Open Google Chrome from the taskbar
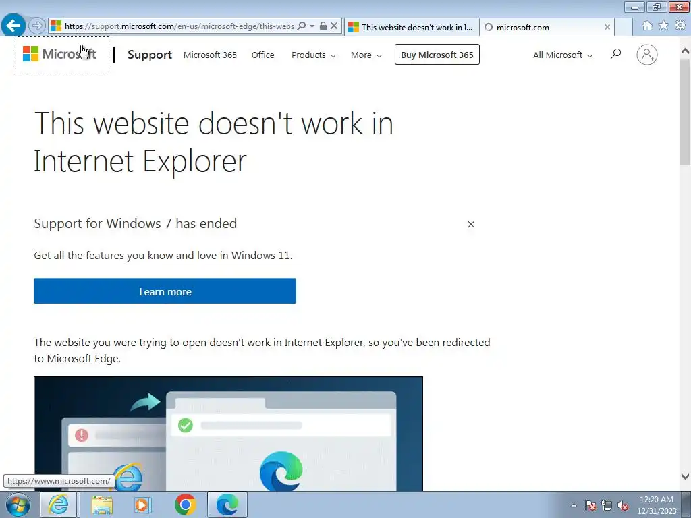 (185, 505)
